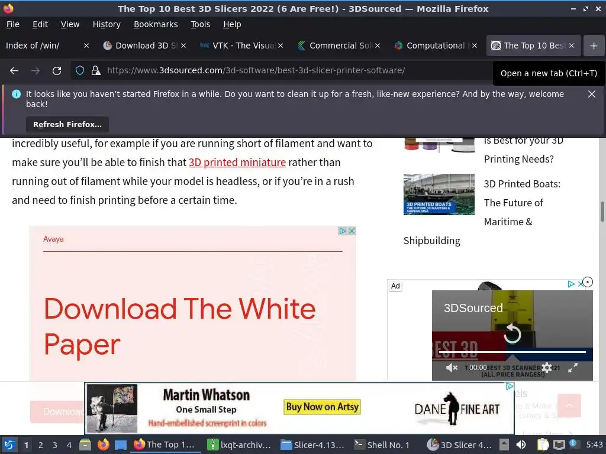Follow the '3D printed miniature' link
Image resolution: width=606 pixels, height=454 pixels.
(x=237, y=162)
